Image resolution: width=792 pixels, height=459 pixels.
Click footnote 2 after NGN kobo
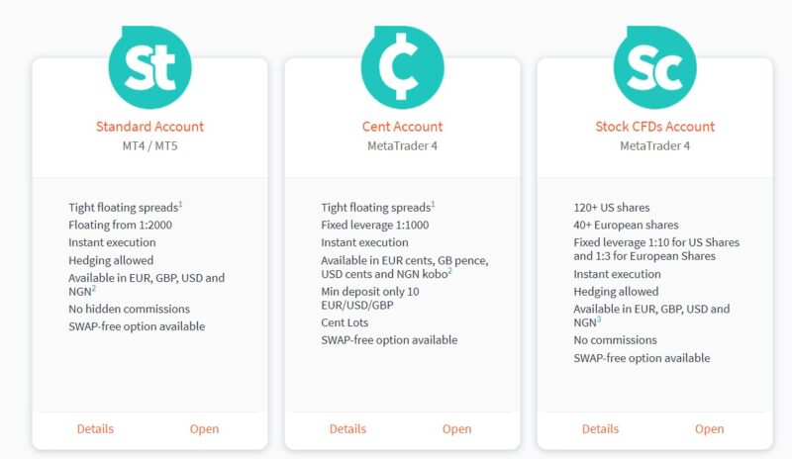click(450, 271)
